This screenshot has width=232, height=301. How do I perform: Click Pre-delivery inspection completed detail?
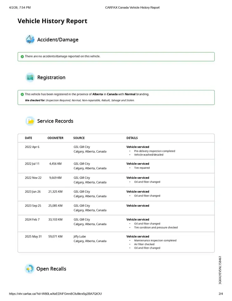155,151
